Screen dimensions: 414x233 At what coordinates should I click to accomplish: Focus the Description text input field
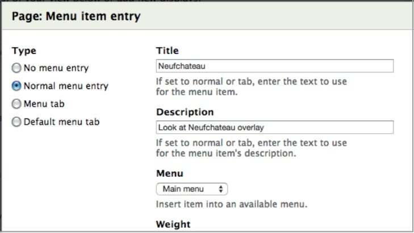(x=274, y=128)
